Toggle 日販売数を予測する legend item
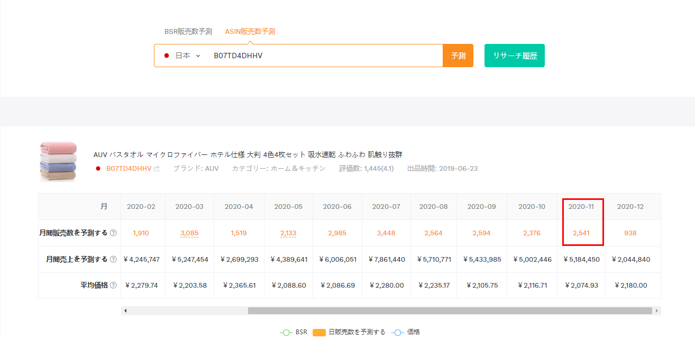This screenshot has height=339, width=695. 349,332
